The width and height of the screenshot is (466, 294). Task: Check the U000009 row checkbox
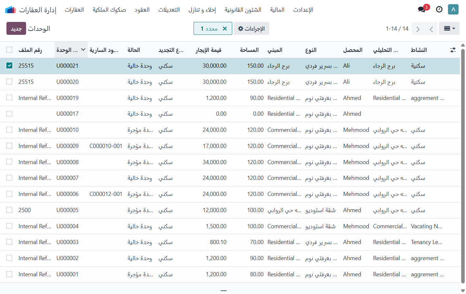(x=9, y=146)
